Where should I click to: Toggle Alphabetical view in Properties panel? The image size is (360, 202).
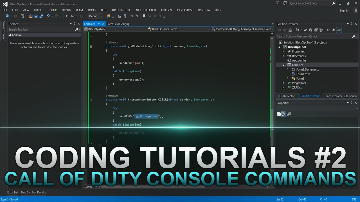point(283,114)
